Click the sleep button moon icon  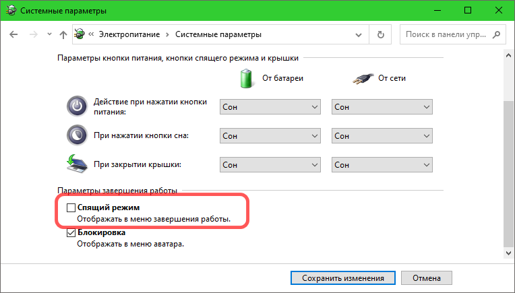tap(77, 135)
